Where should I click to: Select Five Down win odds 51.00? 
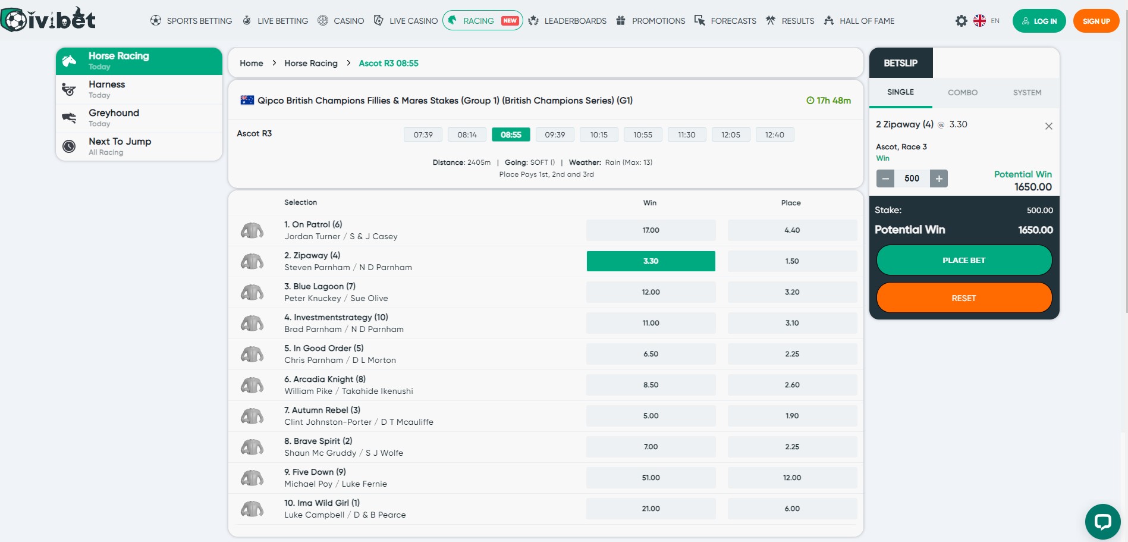click(651, 478)
